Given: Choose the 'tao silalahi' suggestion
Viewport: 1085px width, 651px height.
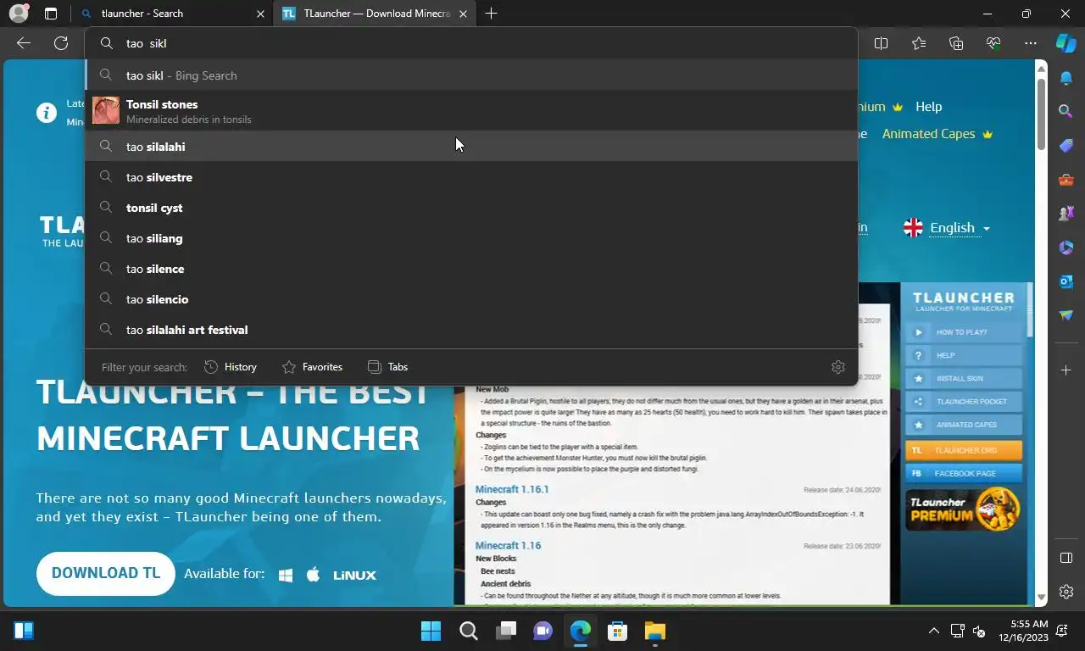Looking at the screenshot, I should tap(471, 147).
